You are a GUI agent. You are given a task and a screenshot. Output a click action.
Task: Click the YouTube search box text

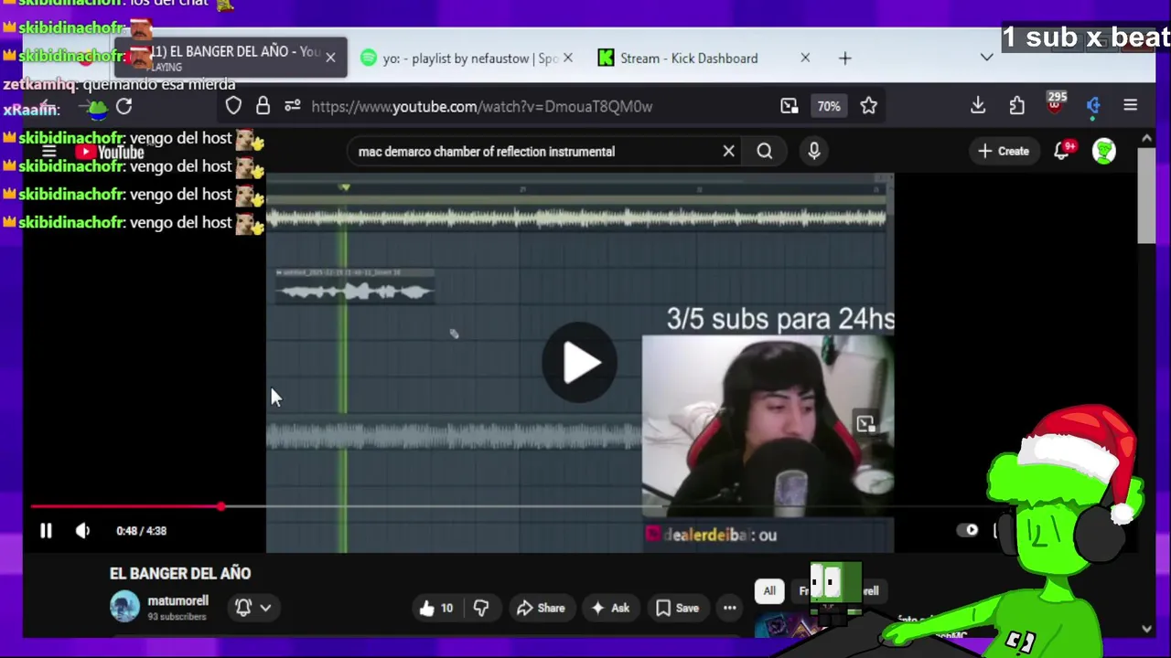coord(487,152)
